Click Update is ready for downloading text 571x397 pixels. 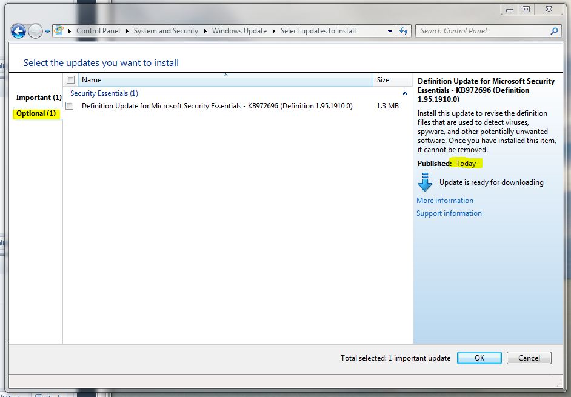click(x=491, y=182)
